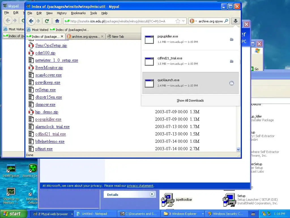
Task: Select Setup Launcher icon in Explorer
Action: pos(229,200)
